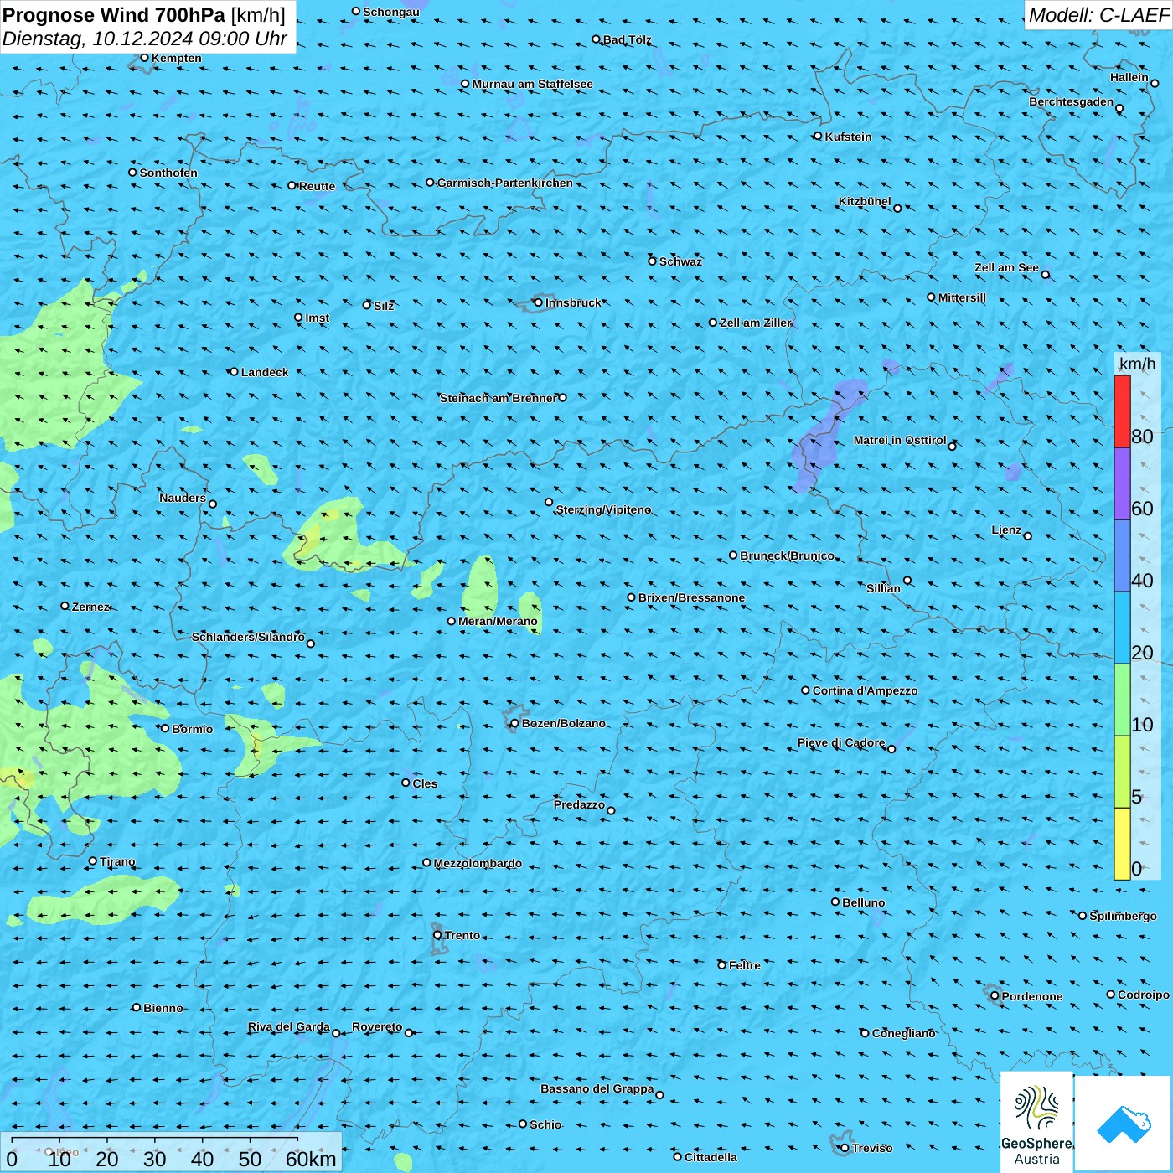Click the Sonthofen label
Viewport: 1173px width, 1173px height.
[x=168, y=173]
